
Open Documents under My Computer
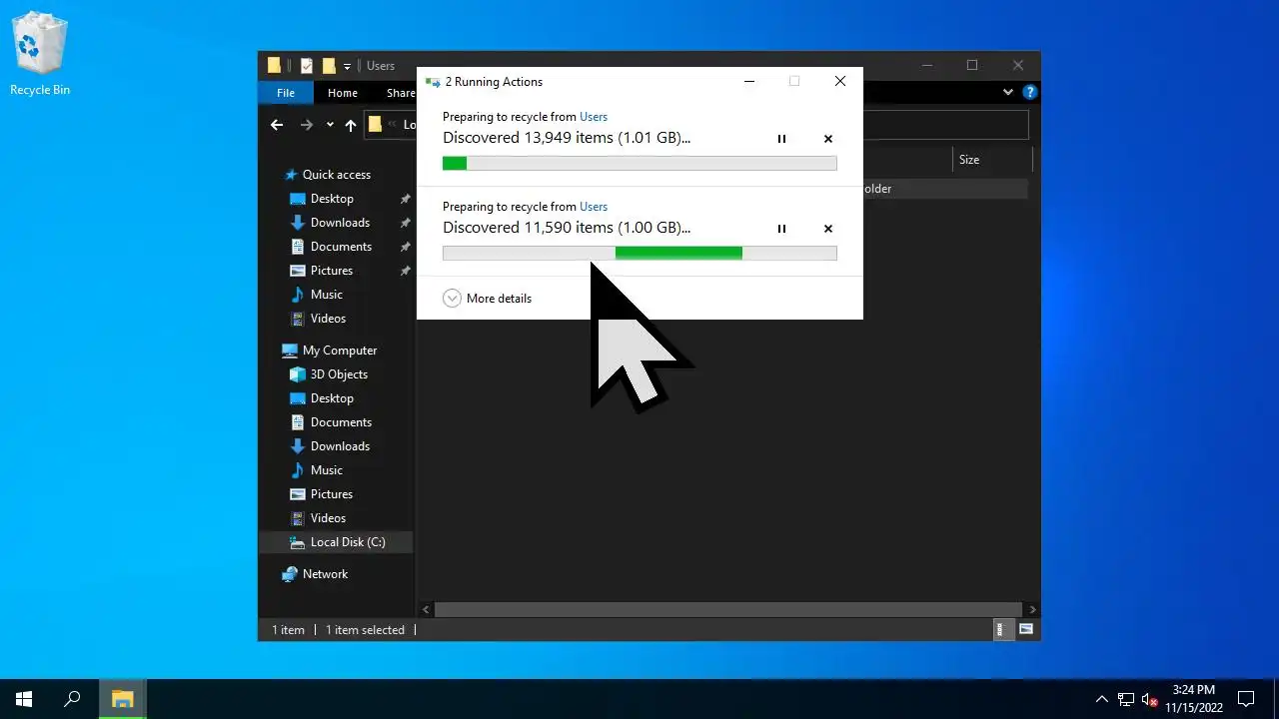coord(341,422)
